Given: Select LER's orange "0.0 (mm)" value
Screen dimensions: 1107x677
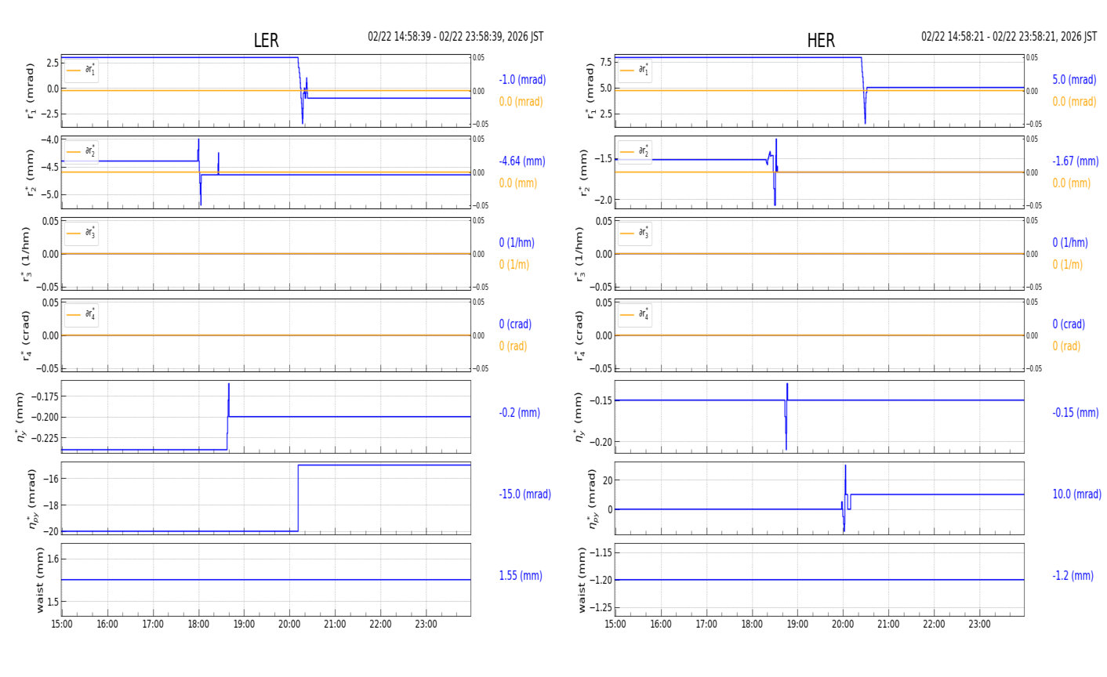Looking at the screenshot, I should coord(518,183).
